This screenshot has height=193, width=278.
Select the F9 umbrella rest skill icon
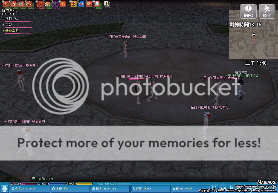[74, 4]
